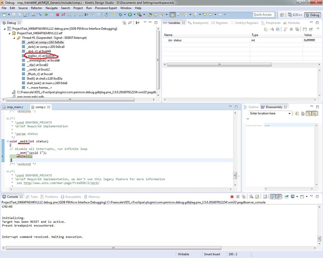323x258 pixels.
Task: Open the Processor Expert menu
Action: 106,8
